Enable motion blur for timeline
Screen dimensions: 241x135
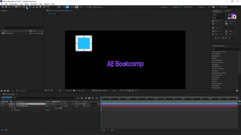click(x=93, y=98)
